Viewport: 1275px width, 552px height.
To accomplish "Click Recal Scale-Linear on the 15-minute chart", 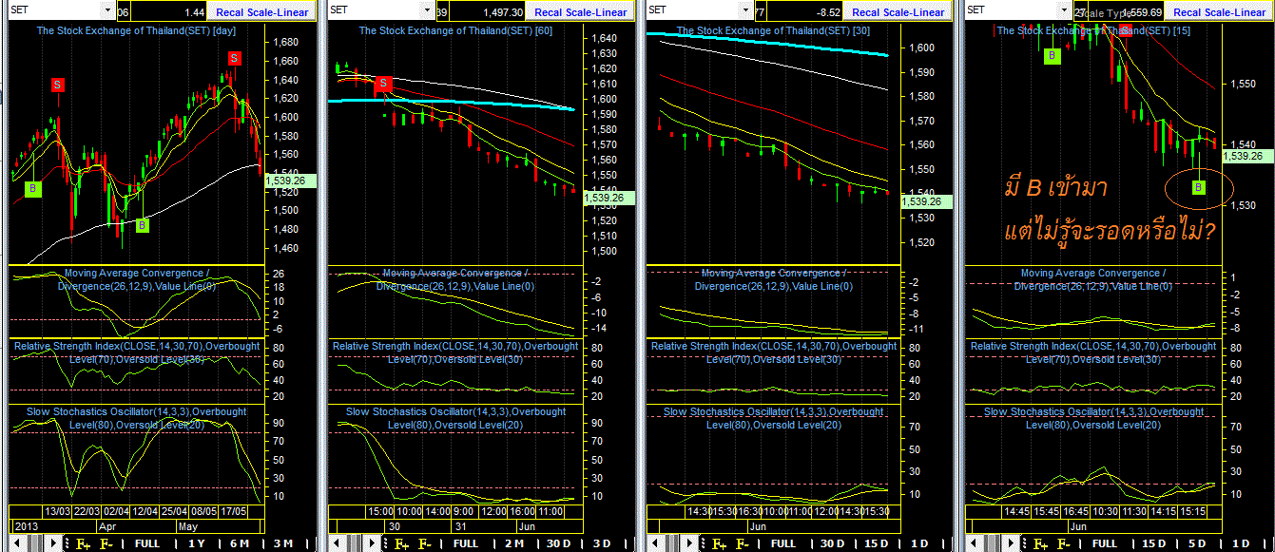I will click(x=1220, y=11).
